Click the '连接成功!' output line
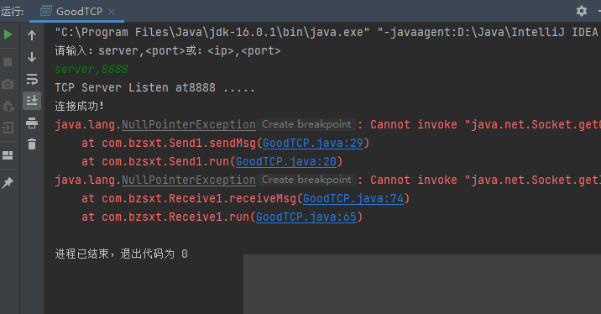This screenshot has width=601, height=314. click(79, 106)
